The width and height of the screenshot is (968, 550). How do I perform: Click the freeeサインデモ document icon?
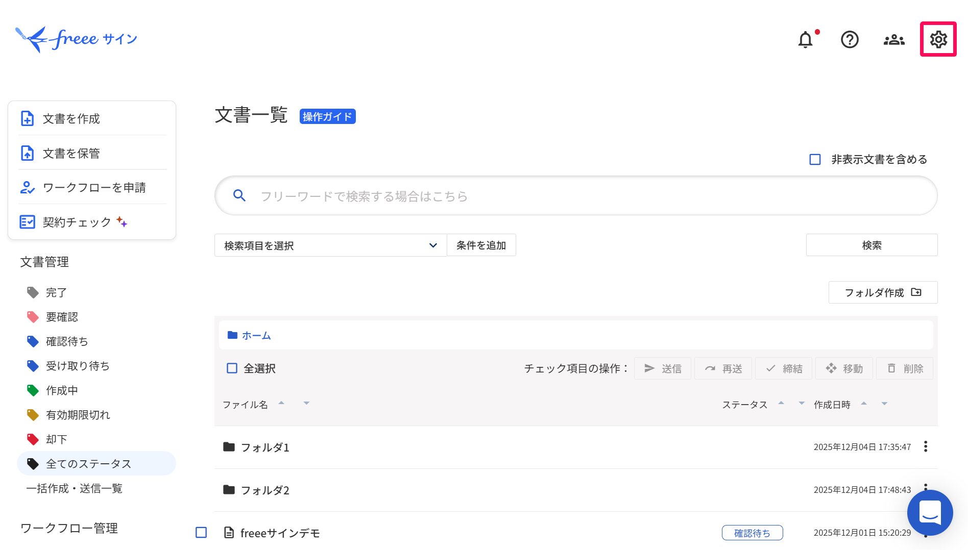[229, 533]
